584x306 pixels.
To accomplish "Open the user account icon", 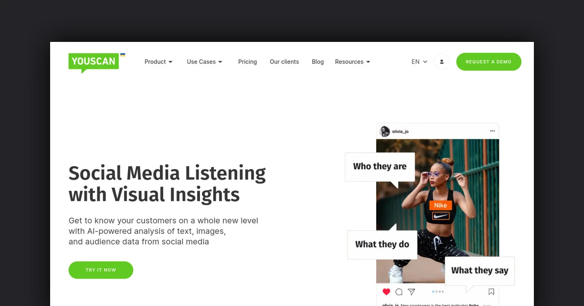I will tap(441, 62).
